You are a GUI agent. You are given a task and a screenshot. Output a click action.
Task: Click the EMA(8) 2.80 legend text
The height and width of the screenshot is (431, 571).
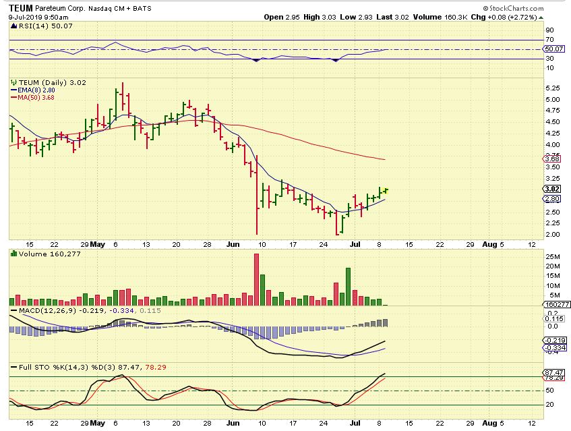pos(36,90)
